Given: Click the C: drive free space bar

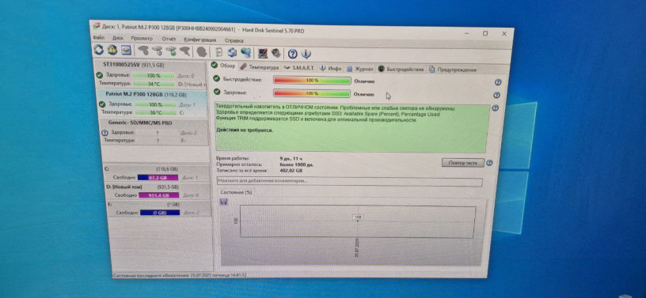Looking at the screenshot, I should (x=158, y=177).
